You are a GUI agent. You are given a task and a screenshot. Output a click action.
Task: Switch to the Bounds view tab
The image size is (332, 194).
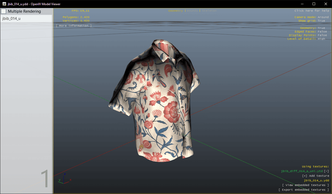pos(192,11)
